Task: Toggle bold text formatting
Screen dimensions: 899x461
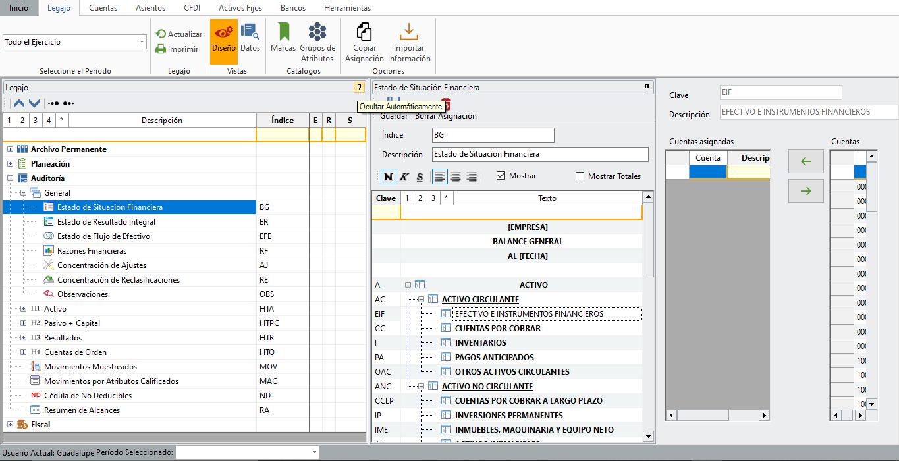Action: click(389, 176)
